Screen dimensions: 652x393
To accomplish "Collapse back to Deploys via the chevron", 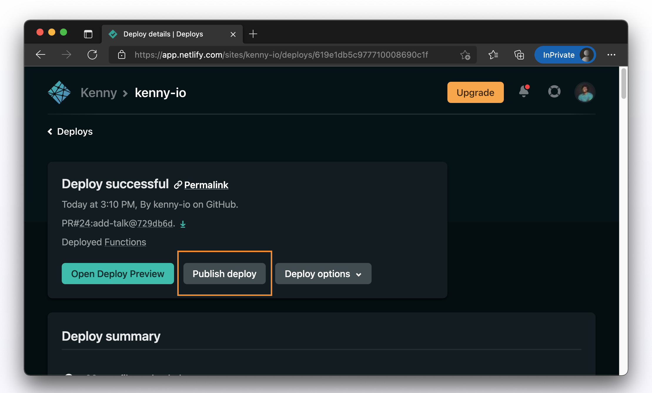I will (x=50, y=131).
